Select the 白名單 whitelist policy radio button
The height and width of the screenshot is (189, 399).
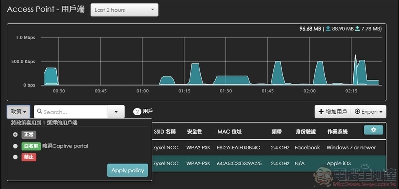tap(15, 146)
